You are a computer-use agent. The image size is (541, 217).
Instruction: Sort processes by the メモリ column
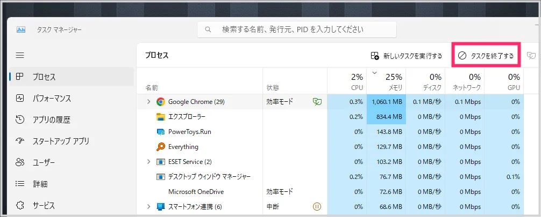coord(387,81)
